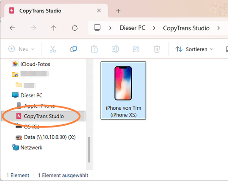
Task: Delete with the trash can icon
Action: (157, 49)
